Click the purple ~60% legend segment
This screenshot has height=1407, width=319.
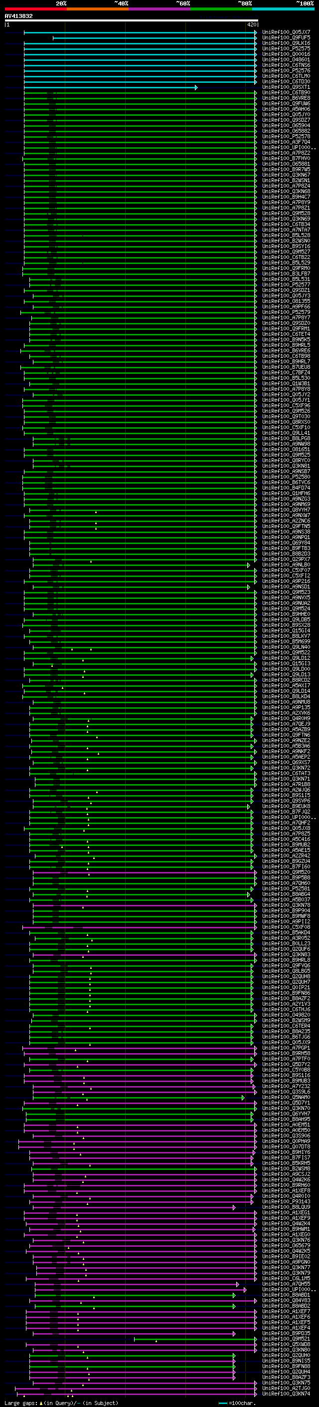coord(159,9)
